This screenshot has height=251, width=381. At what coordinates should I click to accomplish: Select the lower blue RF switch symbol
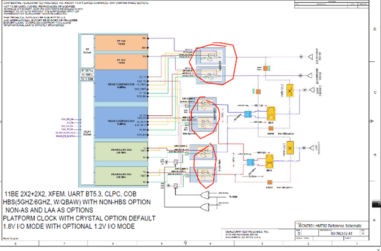pos(250,162)
